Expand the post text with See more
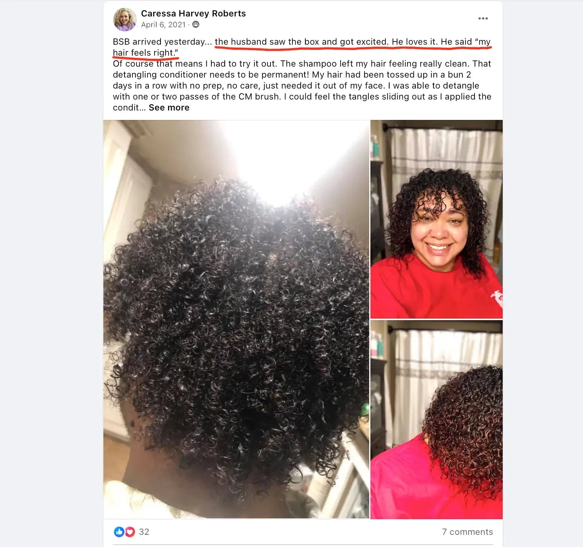The height and width of the screenshot is (547, 583). point(169,108)
